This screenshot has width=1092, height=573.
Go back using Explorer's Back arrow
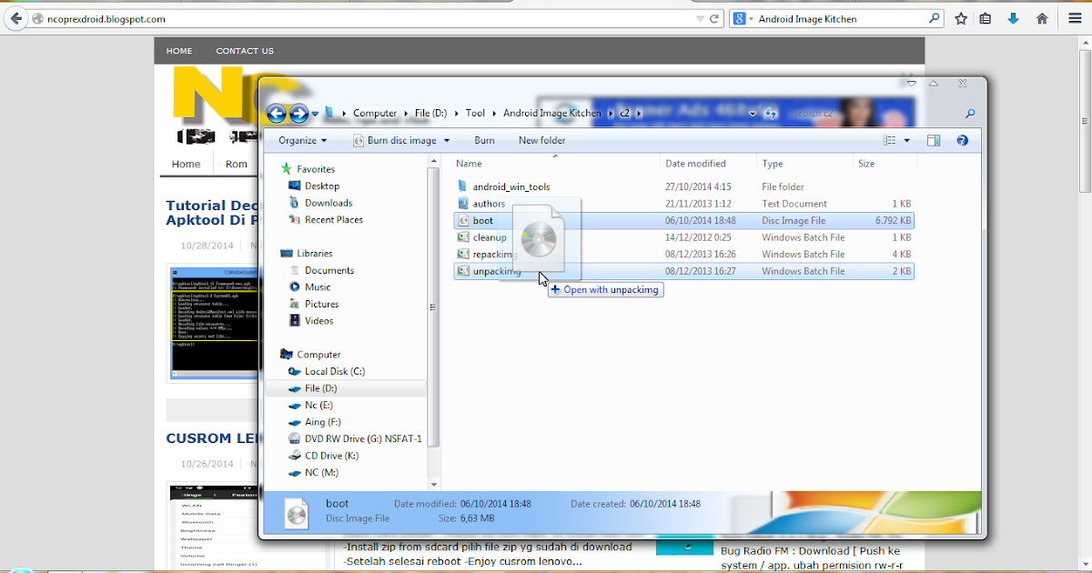point(277,114)
